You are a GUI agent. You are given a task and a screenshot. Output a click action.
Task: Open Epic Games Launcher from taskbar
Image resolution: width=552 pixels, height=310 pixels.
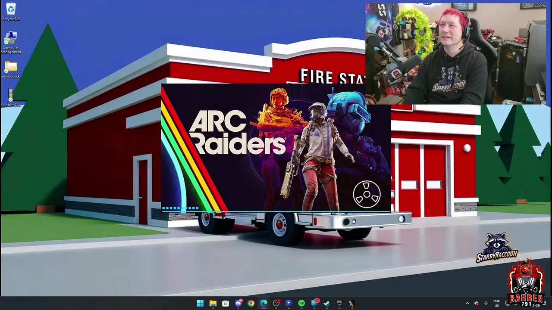click(339, 303)
